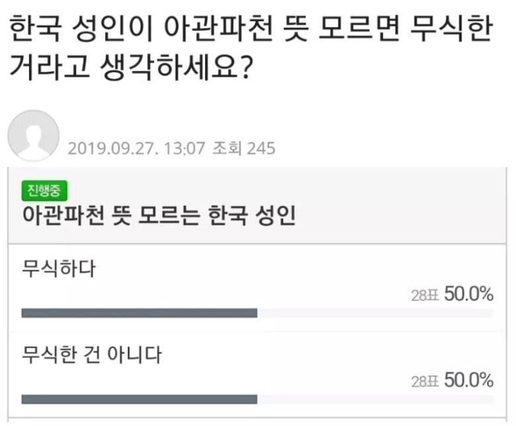Click 50.0% result for 무식한 건 아니다
The image size is (516, 426).
click(x=468, y=381)
